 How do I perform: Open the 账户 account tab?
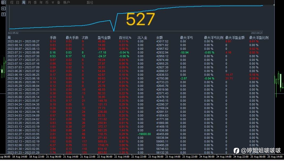coord(66,2)
